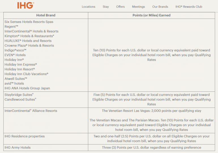Screen dimensions: 218x153
Task: Click the EVEN Hotels brand entry
Action: (x=15, y=55)
